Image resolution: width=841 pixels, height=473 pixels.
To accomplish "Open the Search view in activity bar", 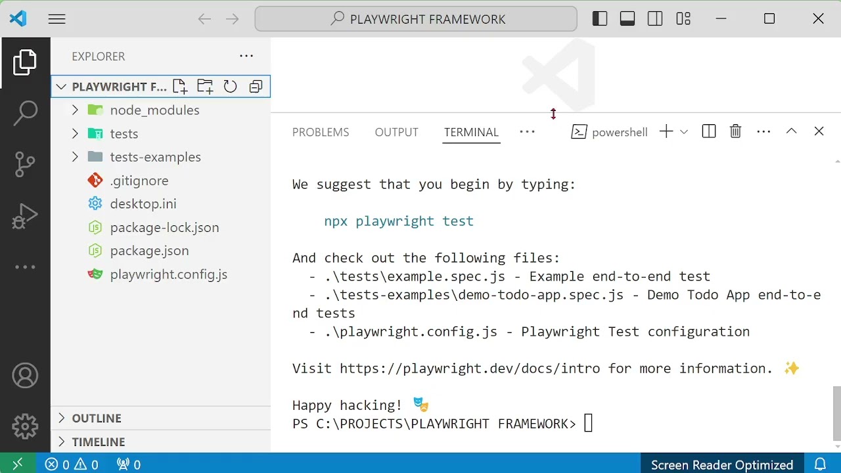I will pos(25,113).
